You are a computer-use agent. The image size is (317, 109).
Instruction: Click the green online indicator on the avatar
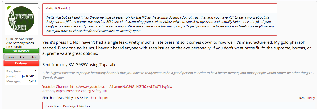pos(9,8)
